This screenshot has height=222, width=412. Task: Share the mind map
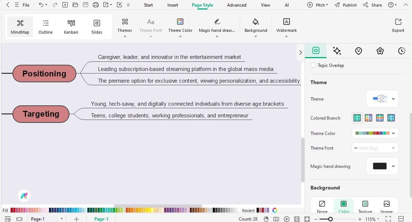tap(372, 5)
